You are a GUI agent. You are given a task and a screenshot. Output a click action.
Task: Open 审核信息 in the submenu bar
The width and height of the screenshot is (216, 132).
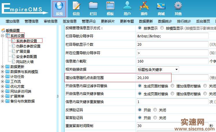tap(51, 21)
